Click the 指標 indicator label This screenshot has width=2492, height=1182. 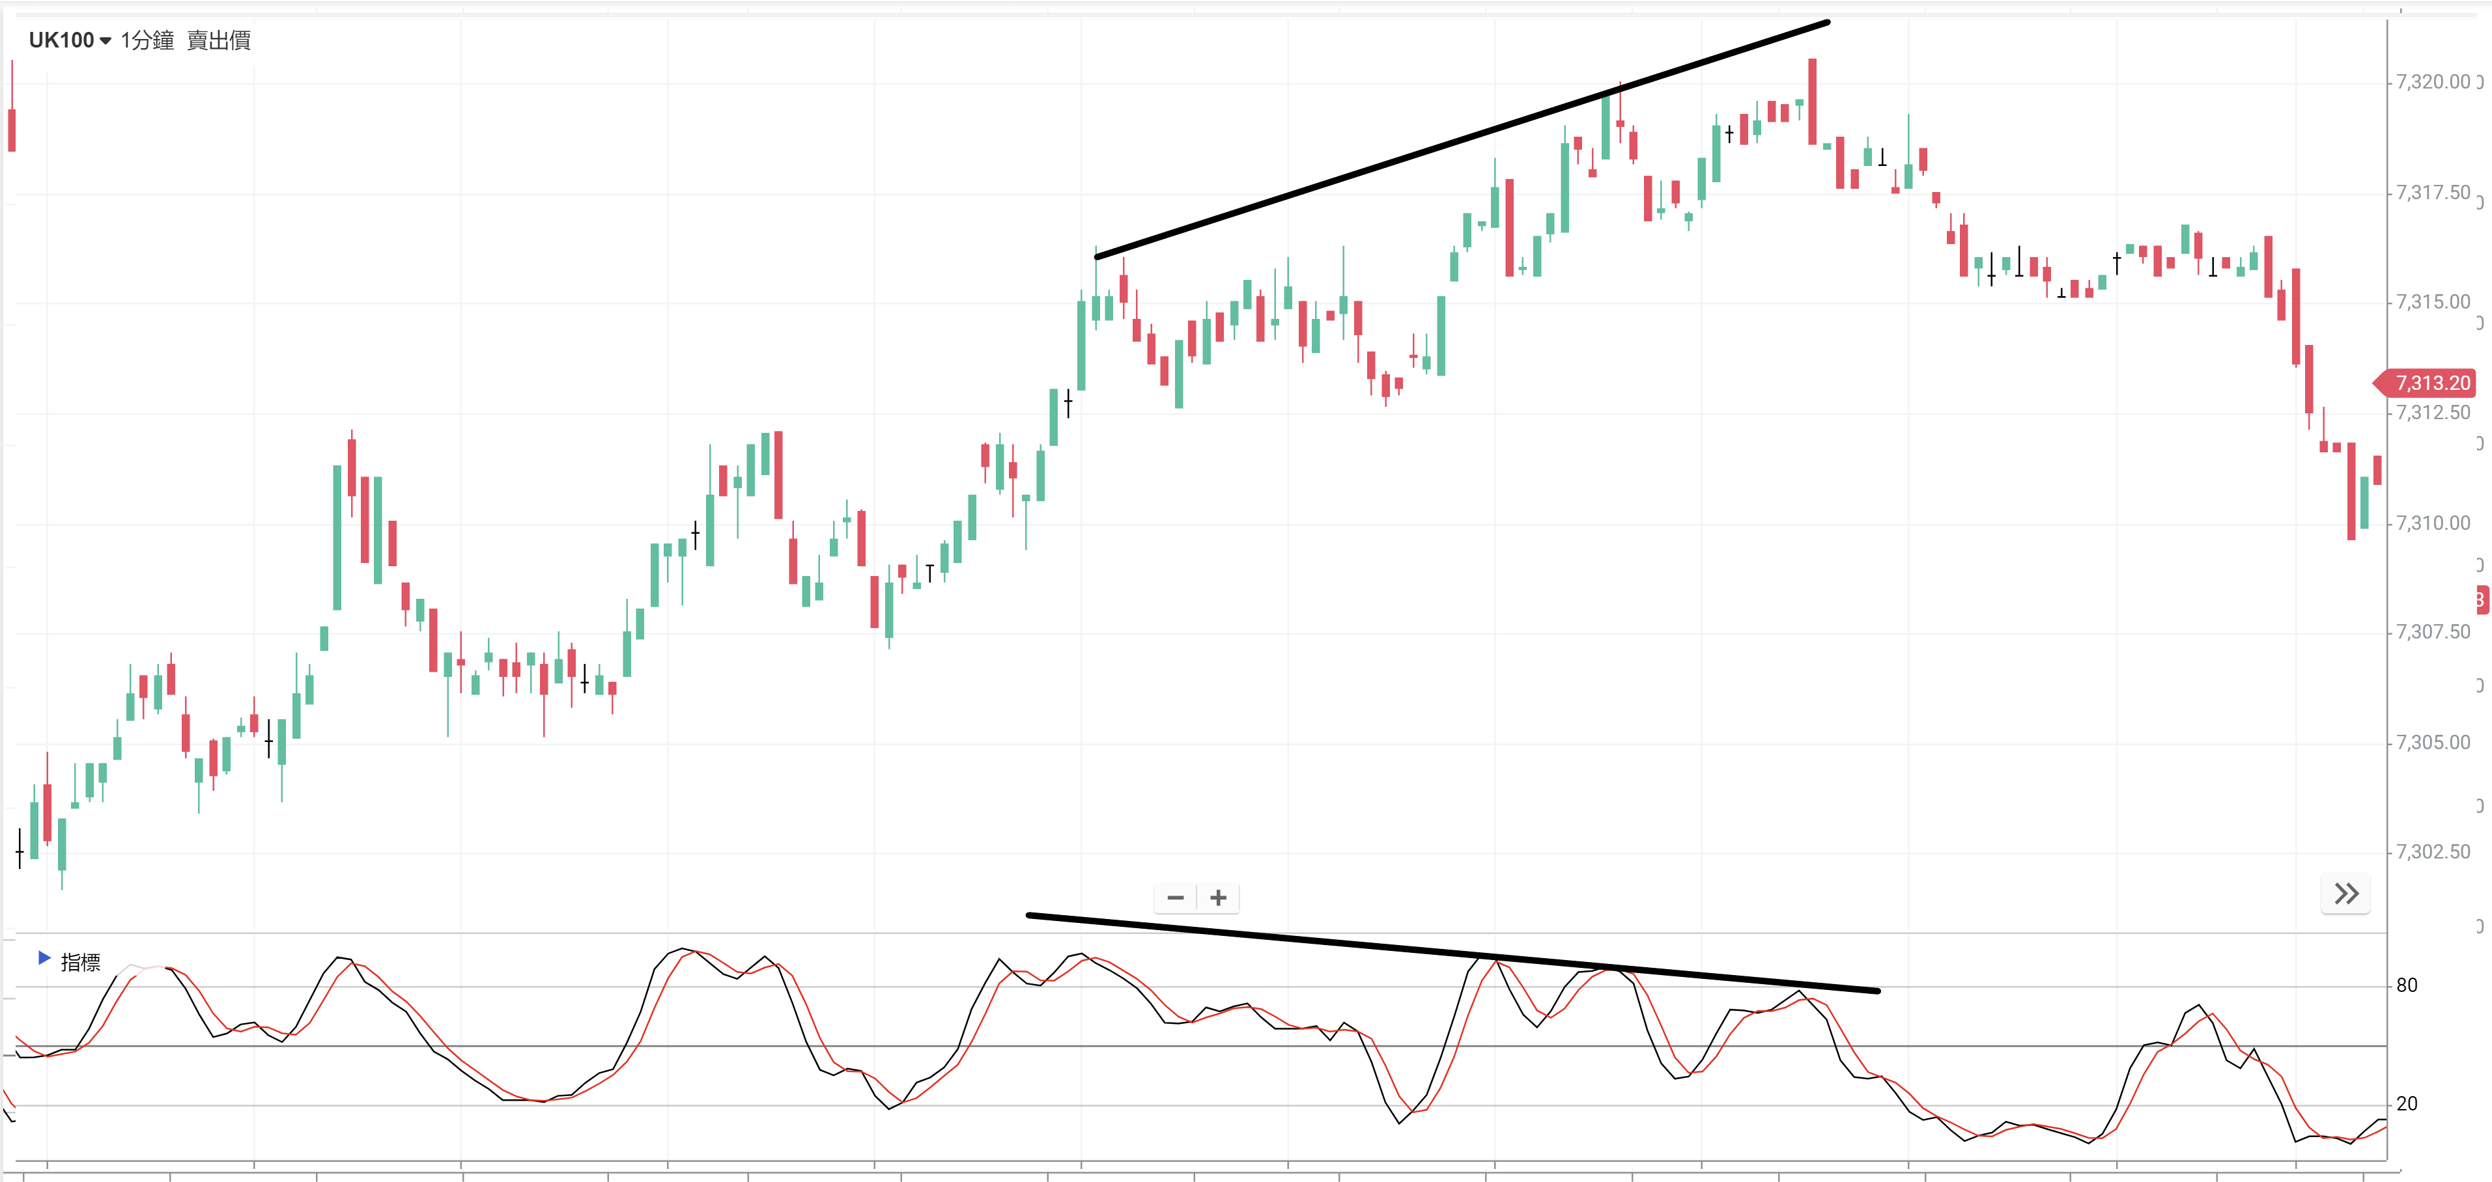click(80, 963)
